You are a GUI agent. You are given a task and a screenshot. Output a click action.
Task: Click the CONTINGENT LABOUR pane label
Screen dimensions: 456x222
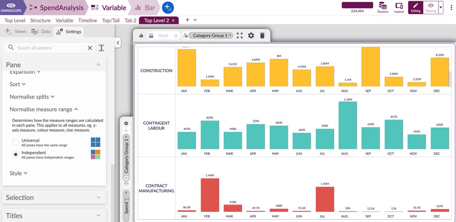[156, 126]
